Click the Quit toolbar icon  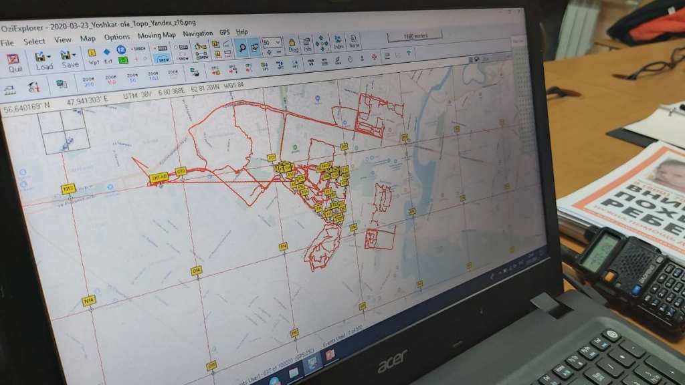pos(14,63)
